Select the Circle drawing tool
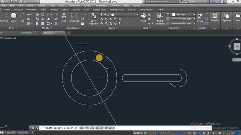 [x=14, y=18]
